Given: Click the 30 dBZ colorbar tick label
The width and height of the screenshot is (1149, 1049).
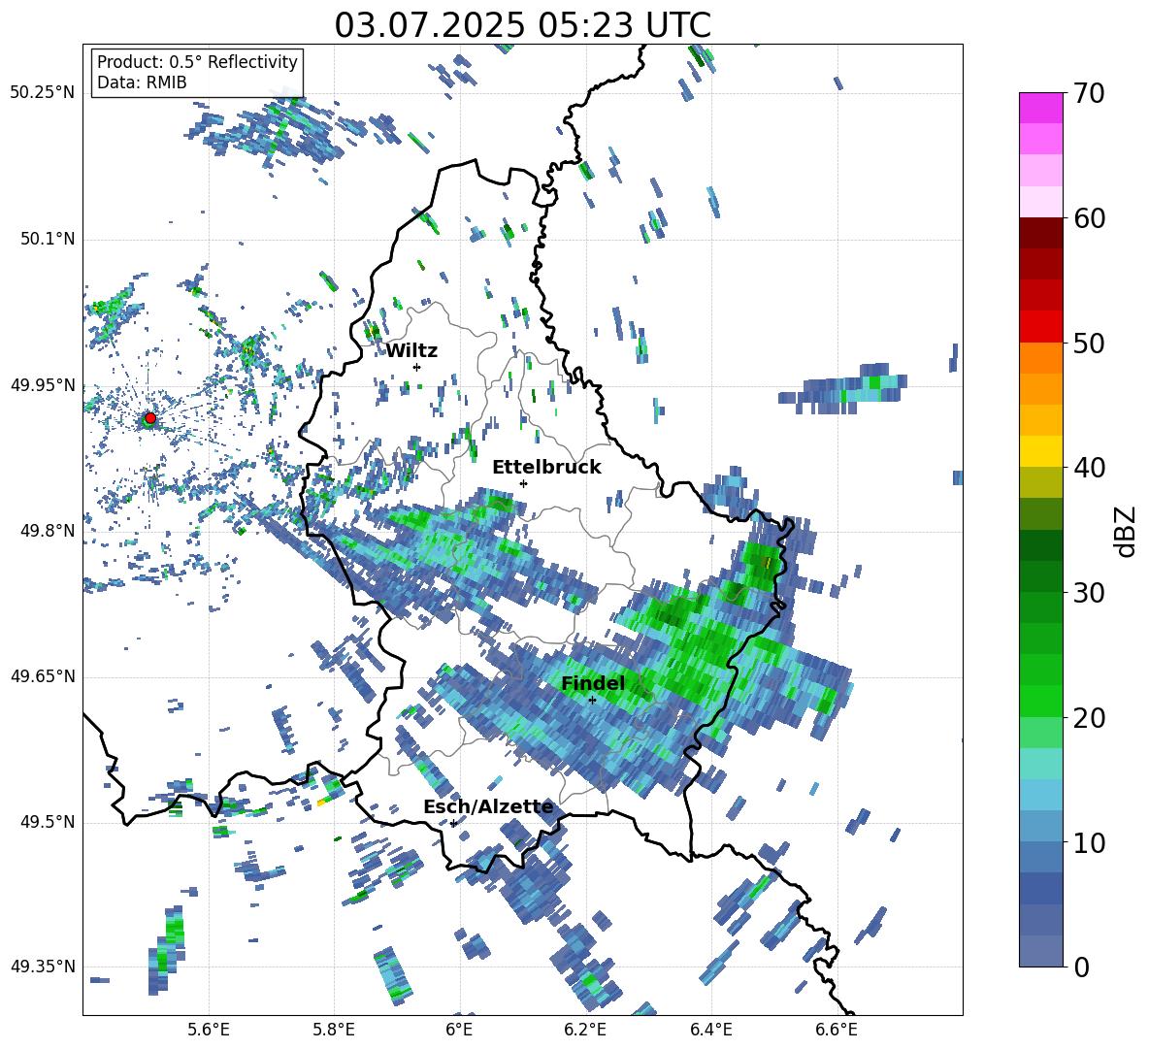Looking at the screenshot, I should [x=1088, y=593].
